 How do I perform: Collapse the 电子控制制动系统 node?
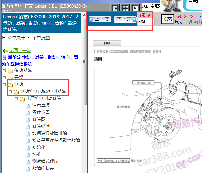(x=16, y=99)
